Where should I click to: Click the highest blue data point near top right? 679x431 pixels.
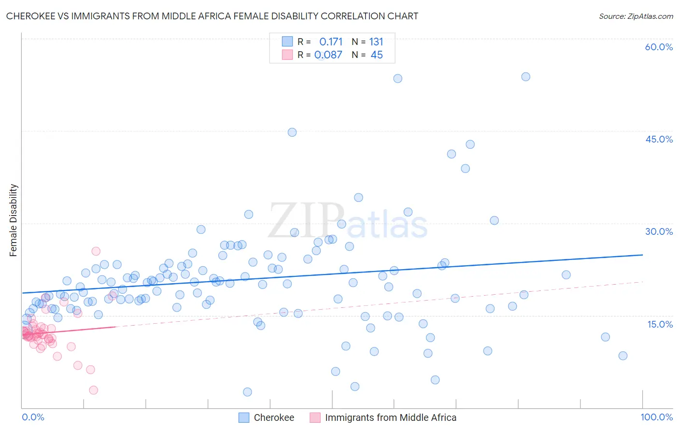tap(526, 76)
